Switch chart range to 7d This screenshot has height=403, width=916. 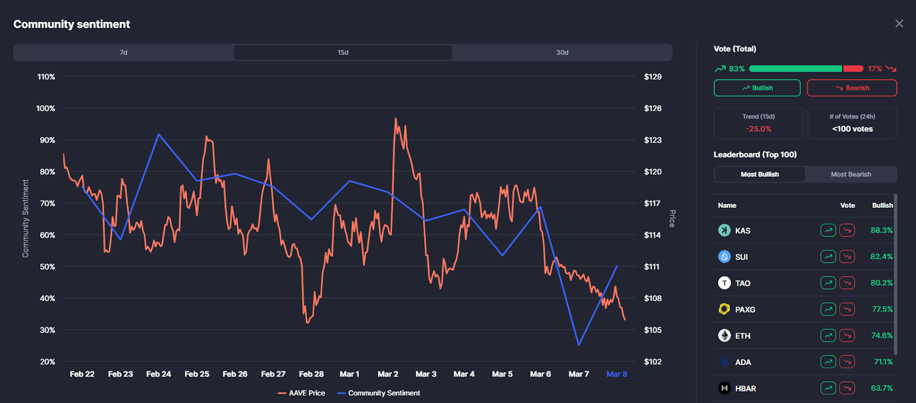pyautogui.click(x=124, y=53)
